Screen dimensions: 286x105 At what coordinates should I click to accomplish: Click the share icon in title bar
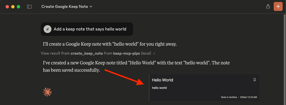tap(268, 6)
